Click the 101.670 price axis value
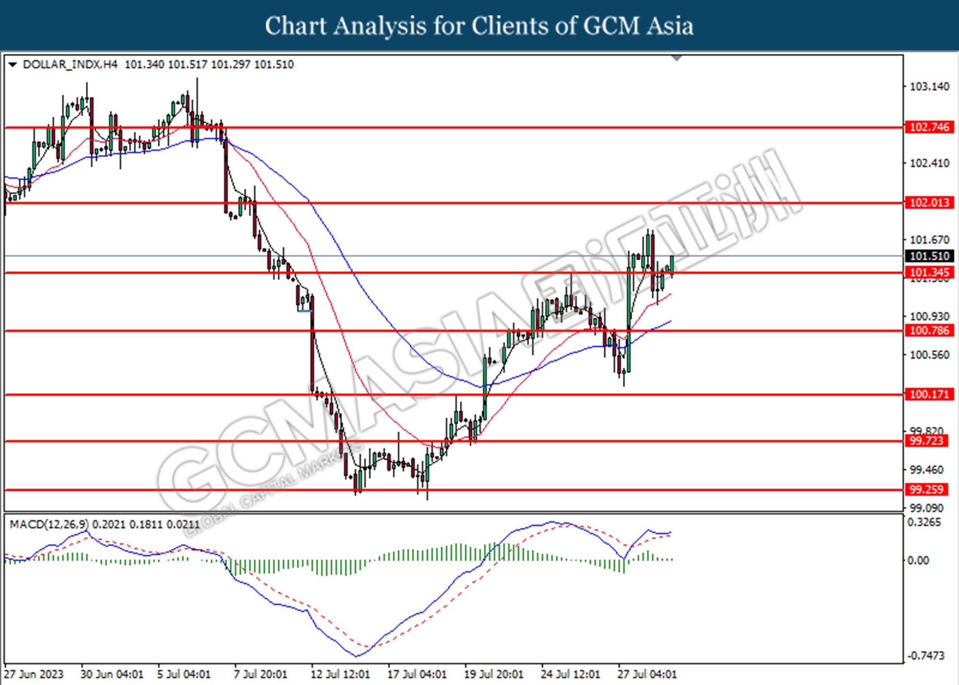 coord(929,239)
